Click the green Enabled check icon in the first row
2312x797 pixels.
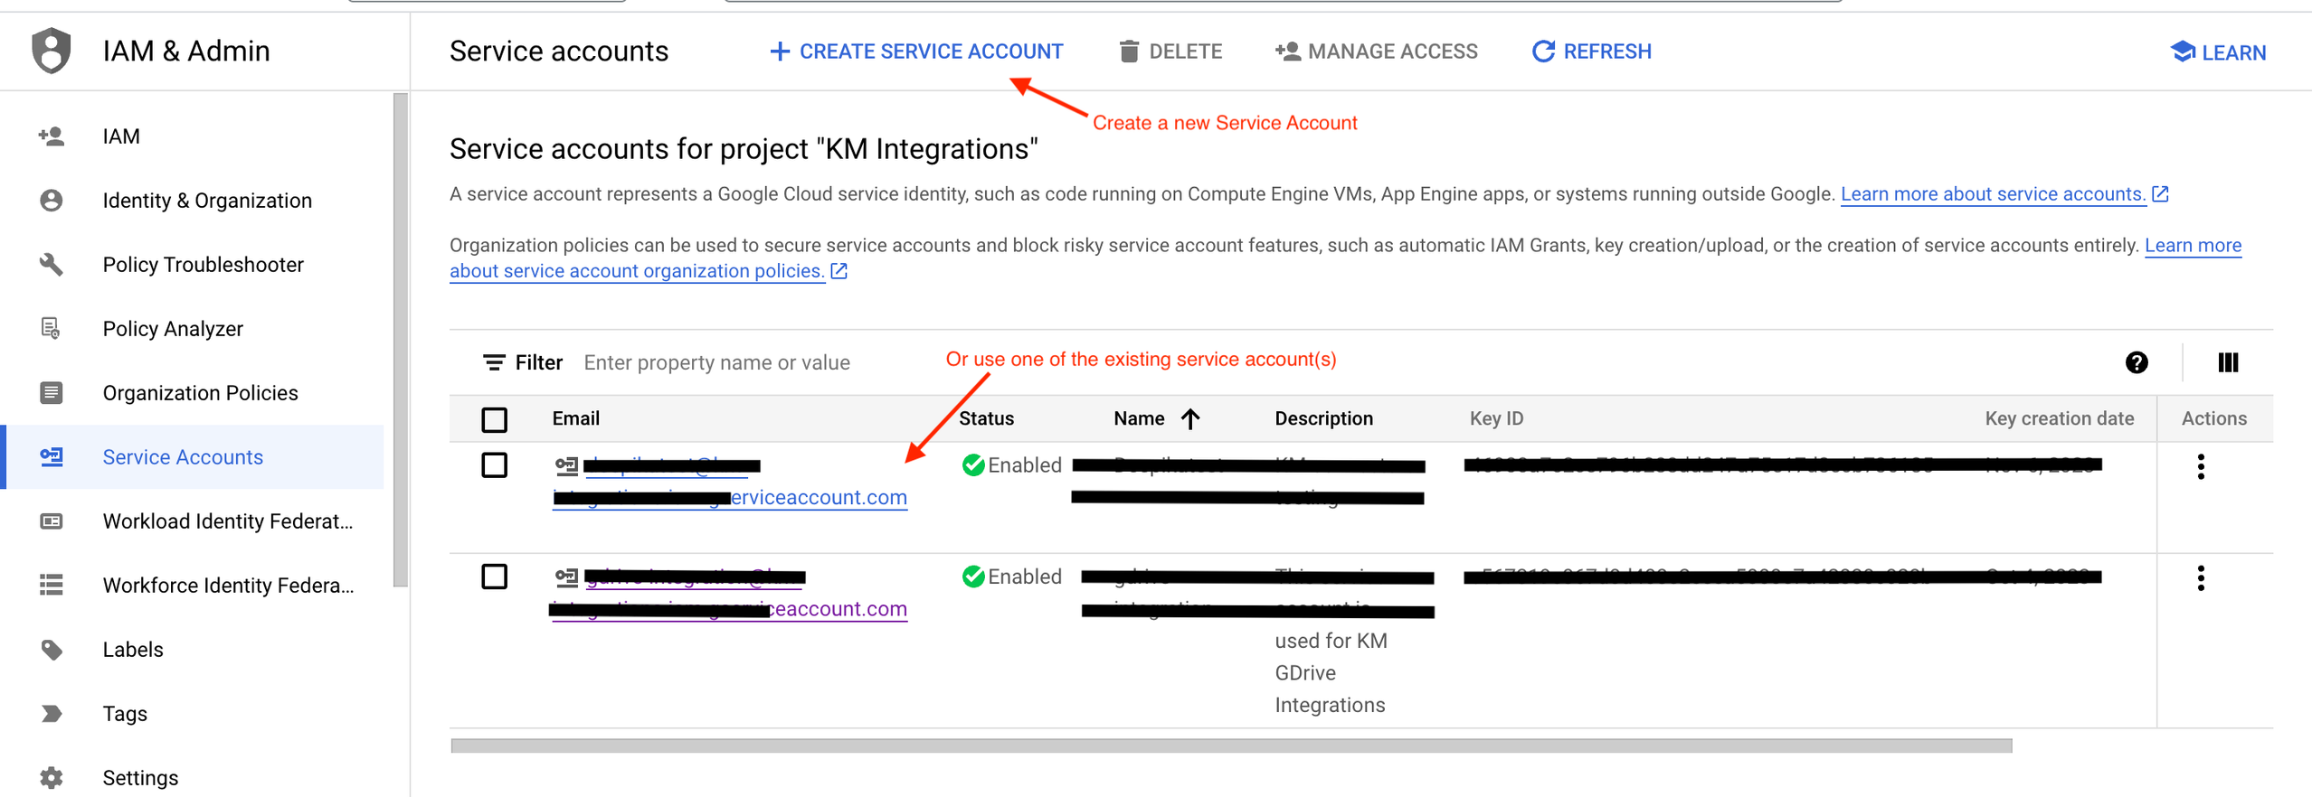coord(973,465)
